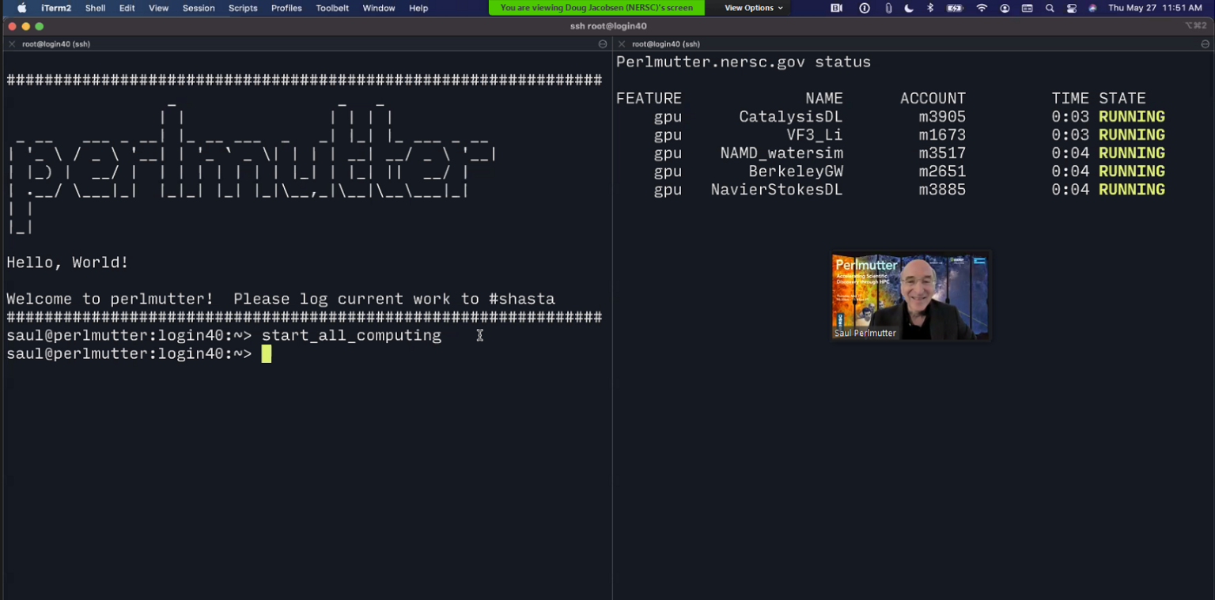1215x600 pixels.
Task: Close the left pane's root@login40 session
Action: [x=12, y=44]
